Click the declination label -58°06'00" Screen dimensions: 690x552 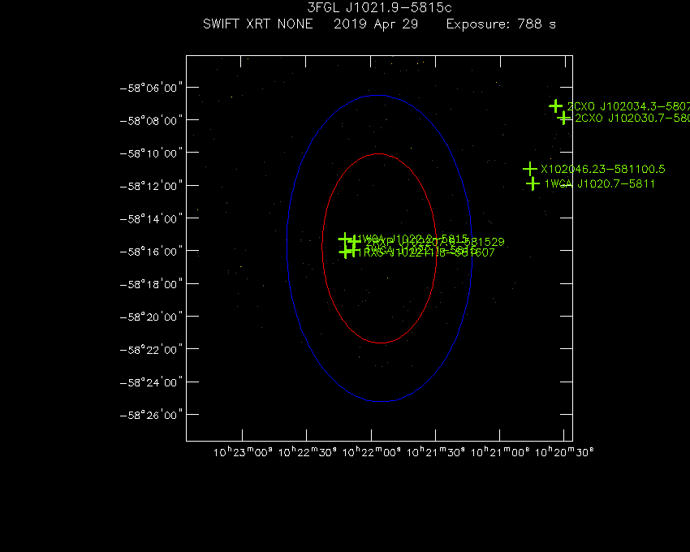click(x=151, y=88)
